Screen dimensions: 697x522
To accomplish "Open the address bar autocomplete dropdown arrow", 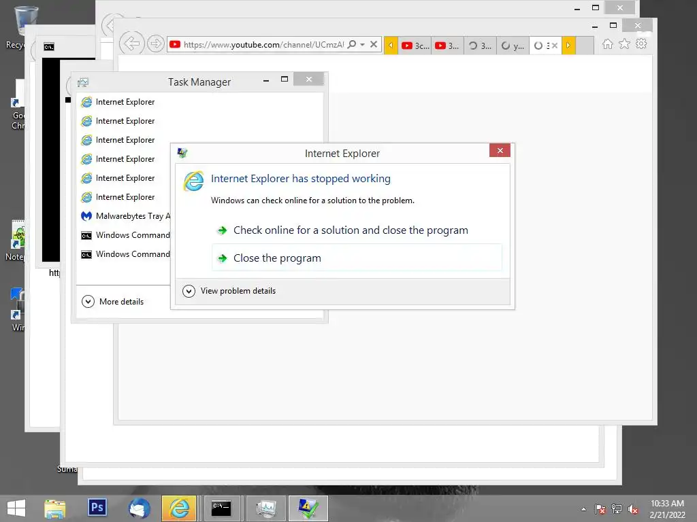I will tap(362, 44).
